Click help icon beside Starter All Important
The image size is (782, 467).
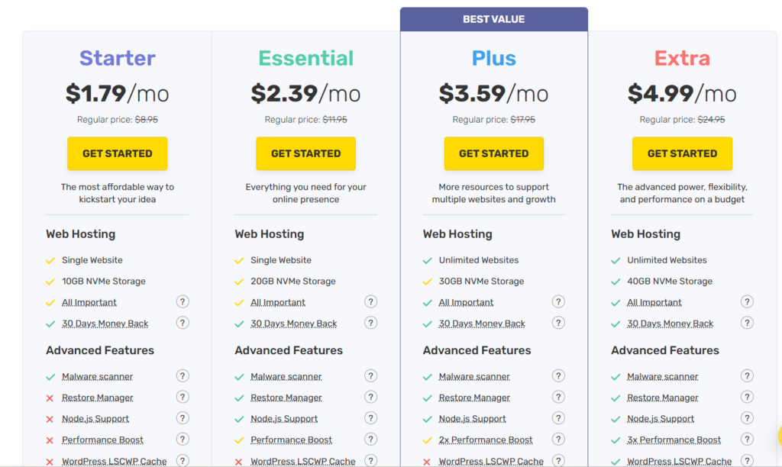pyautogui.click(x=183, y=302)
